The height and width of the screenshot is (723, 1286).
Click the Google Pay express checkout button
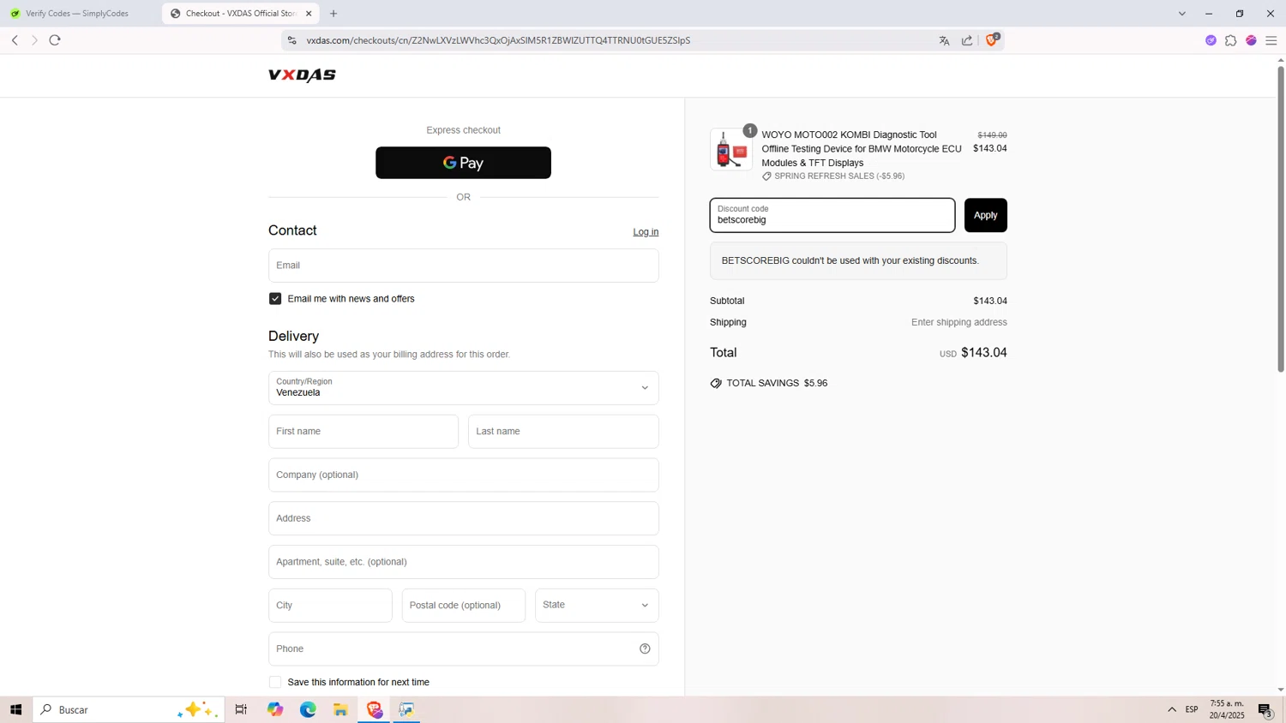coord(463,163)
